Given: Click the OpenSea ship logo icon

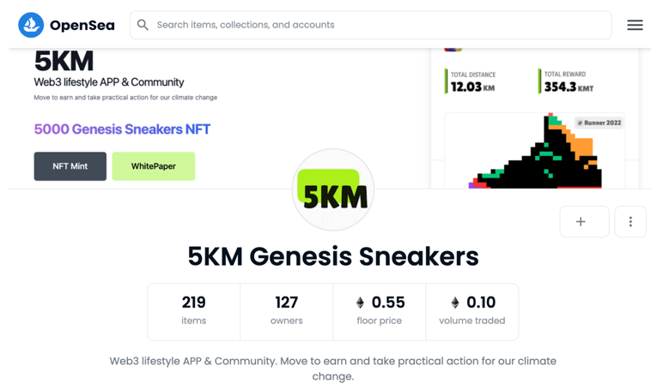Looking at the screenshot, I should tap(31, 25).
